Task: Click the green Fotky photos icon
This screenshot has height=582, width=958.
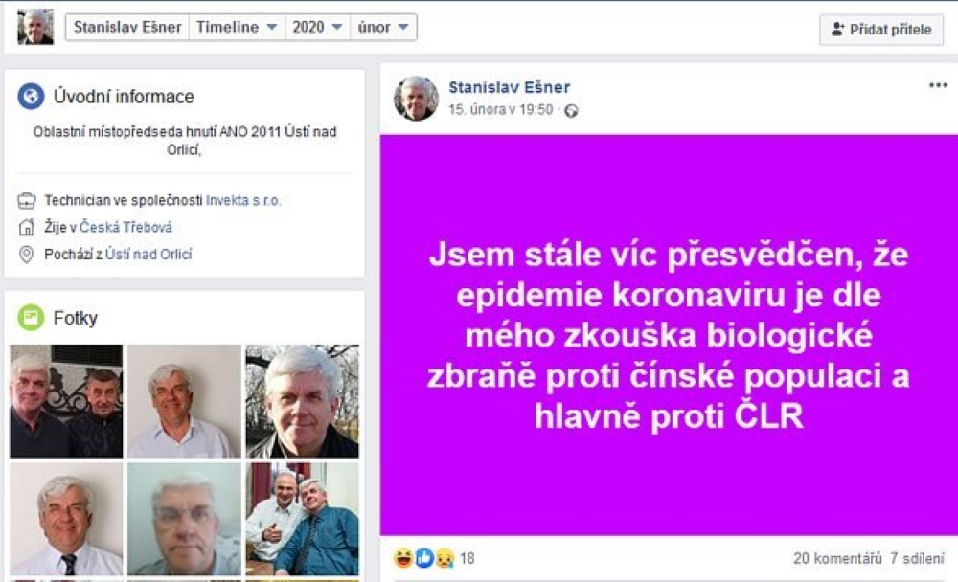Action: (x=31, y=318)
